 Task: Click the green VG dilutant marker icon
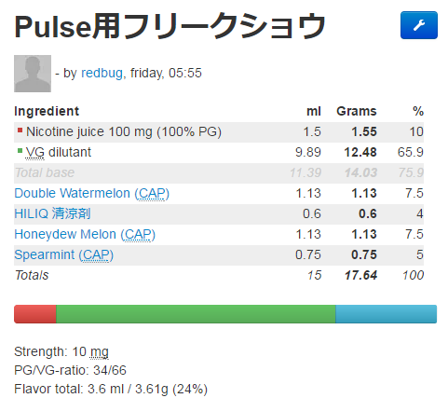(20, 151)
